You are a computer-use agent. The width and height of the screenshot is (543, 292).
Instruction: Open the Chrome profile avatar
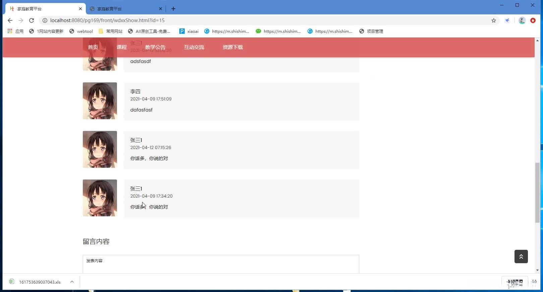[522, 20]
